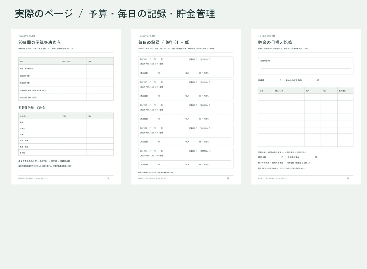Viewport: 367px width, 269px height.
Task: Tick the 記録済 checkbox for DAY 02
Action: (197, 82)
